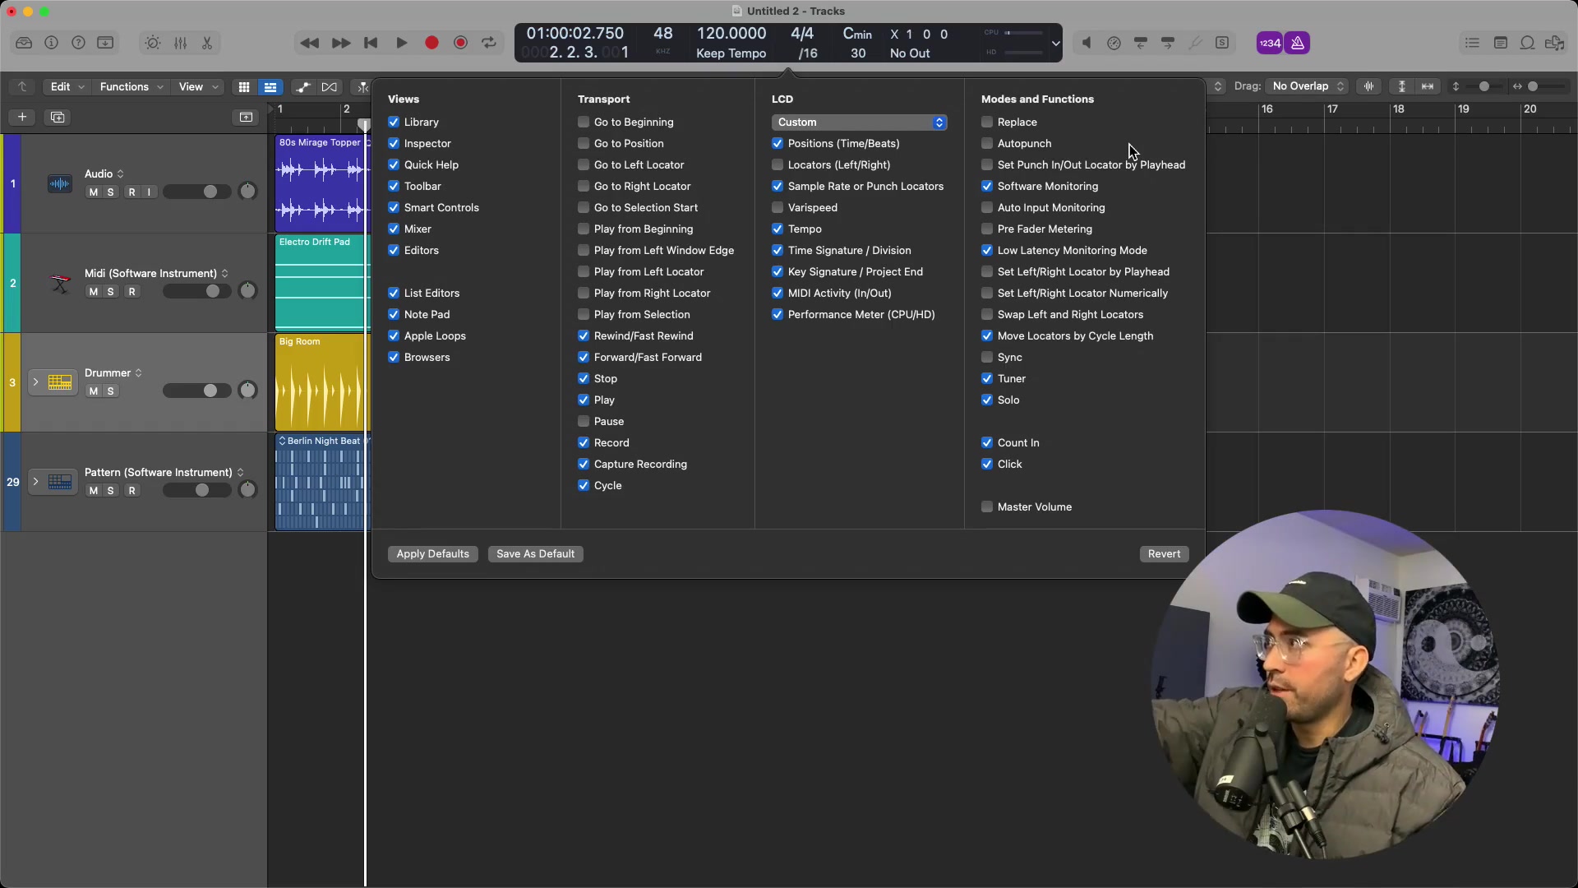Uncheck the Quick Help view checkbox
Screen dimensions: 1578x888
pyautogui.click(x=394, y=164)
